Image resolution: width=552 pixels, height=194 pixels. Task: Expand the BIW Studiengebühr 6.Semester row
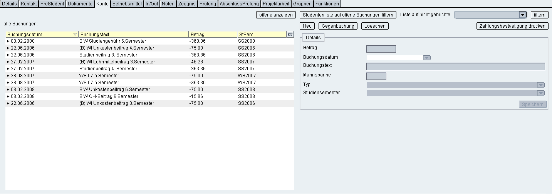[x=8, y=41]
